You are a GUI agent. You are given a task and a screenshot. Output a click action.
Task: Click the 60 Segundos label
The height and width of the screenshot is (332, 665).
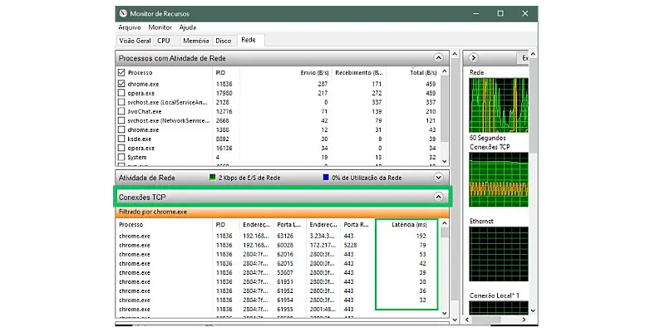pyautogui.click(x=487, y=138)
